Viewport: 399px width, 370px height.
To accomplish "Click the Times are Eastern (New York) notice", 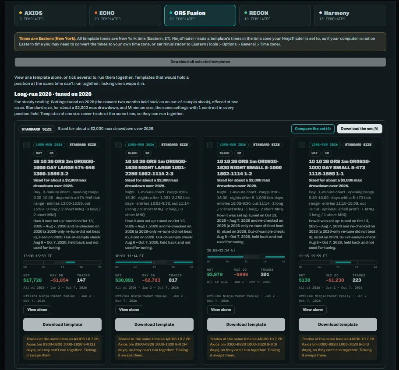I will [x=200, y=42].
